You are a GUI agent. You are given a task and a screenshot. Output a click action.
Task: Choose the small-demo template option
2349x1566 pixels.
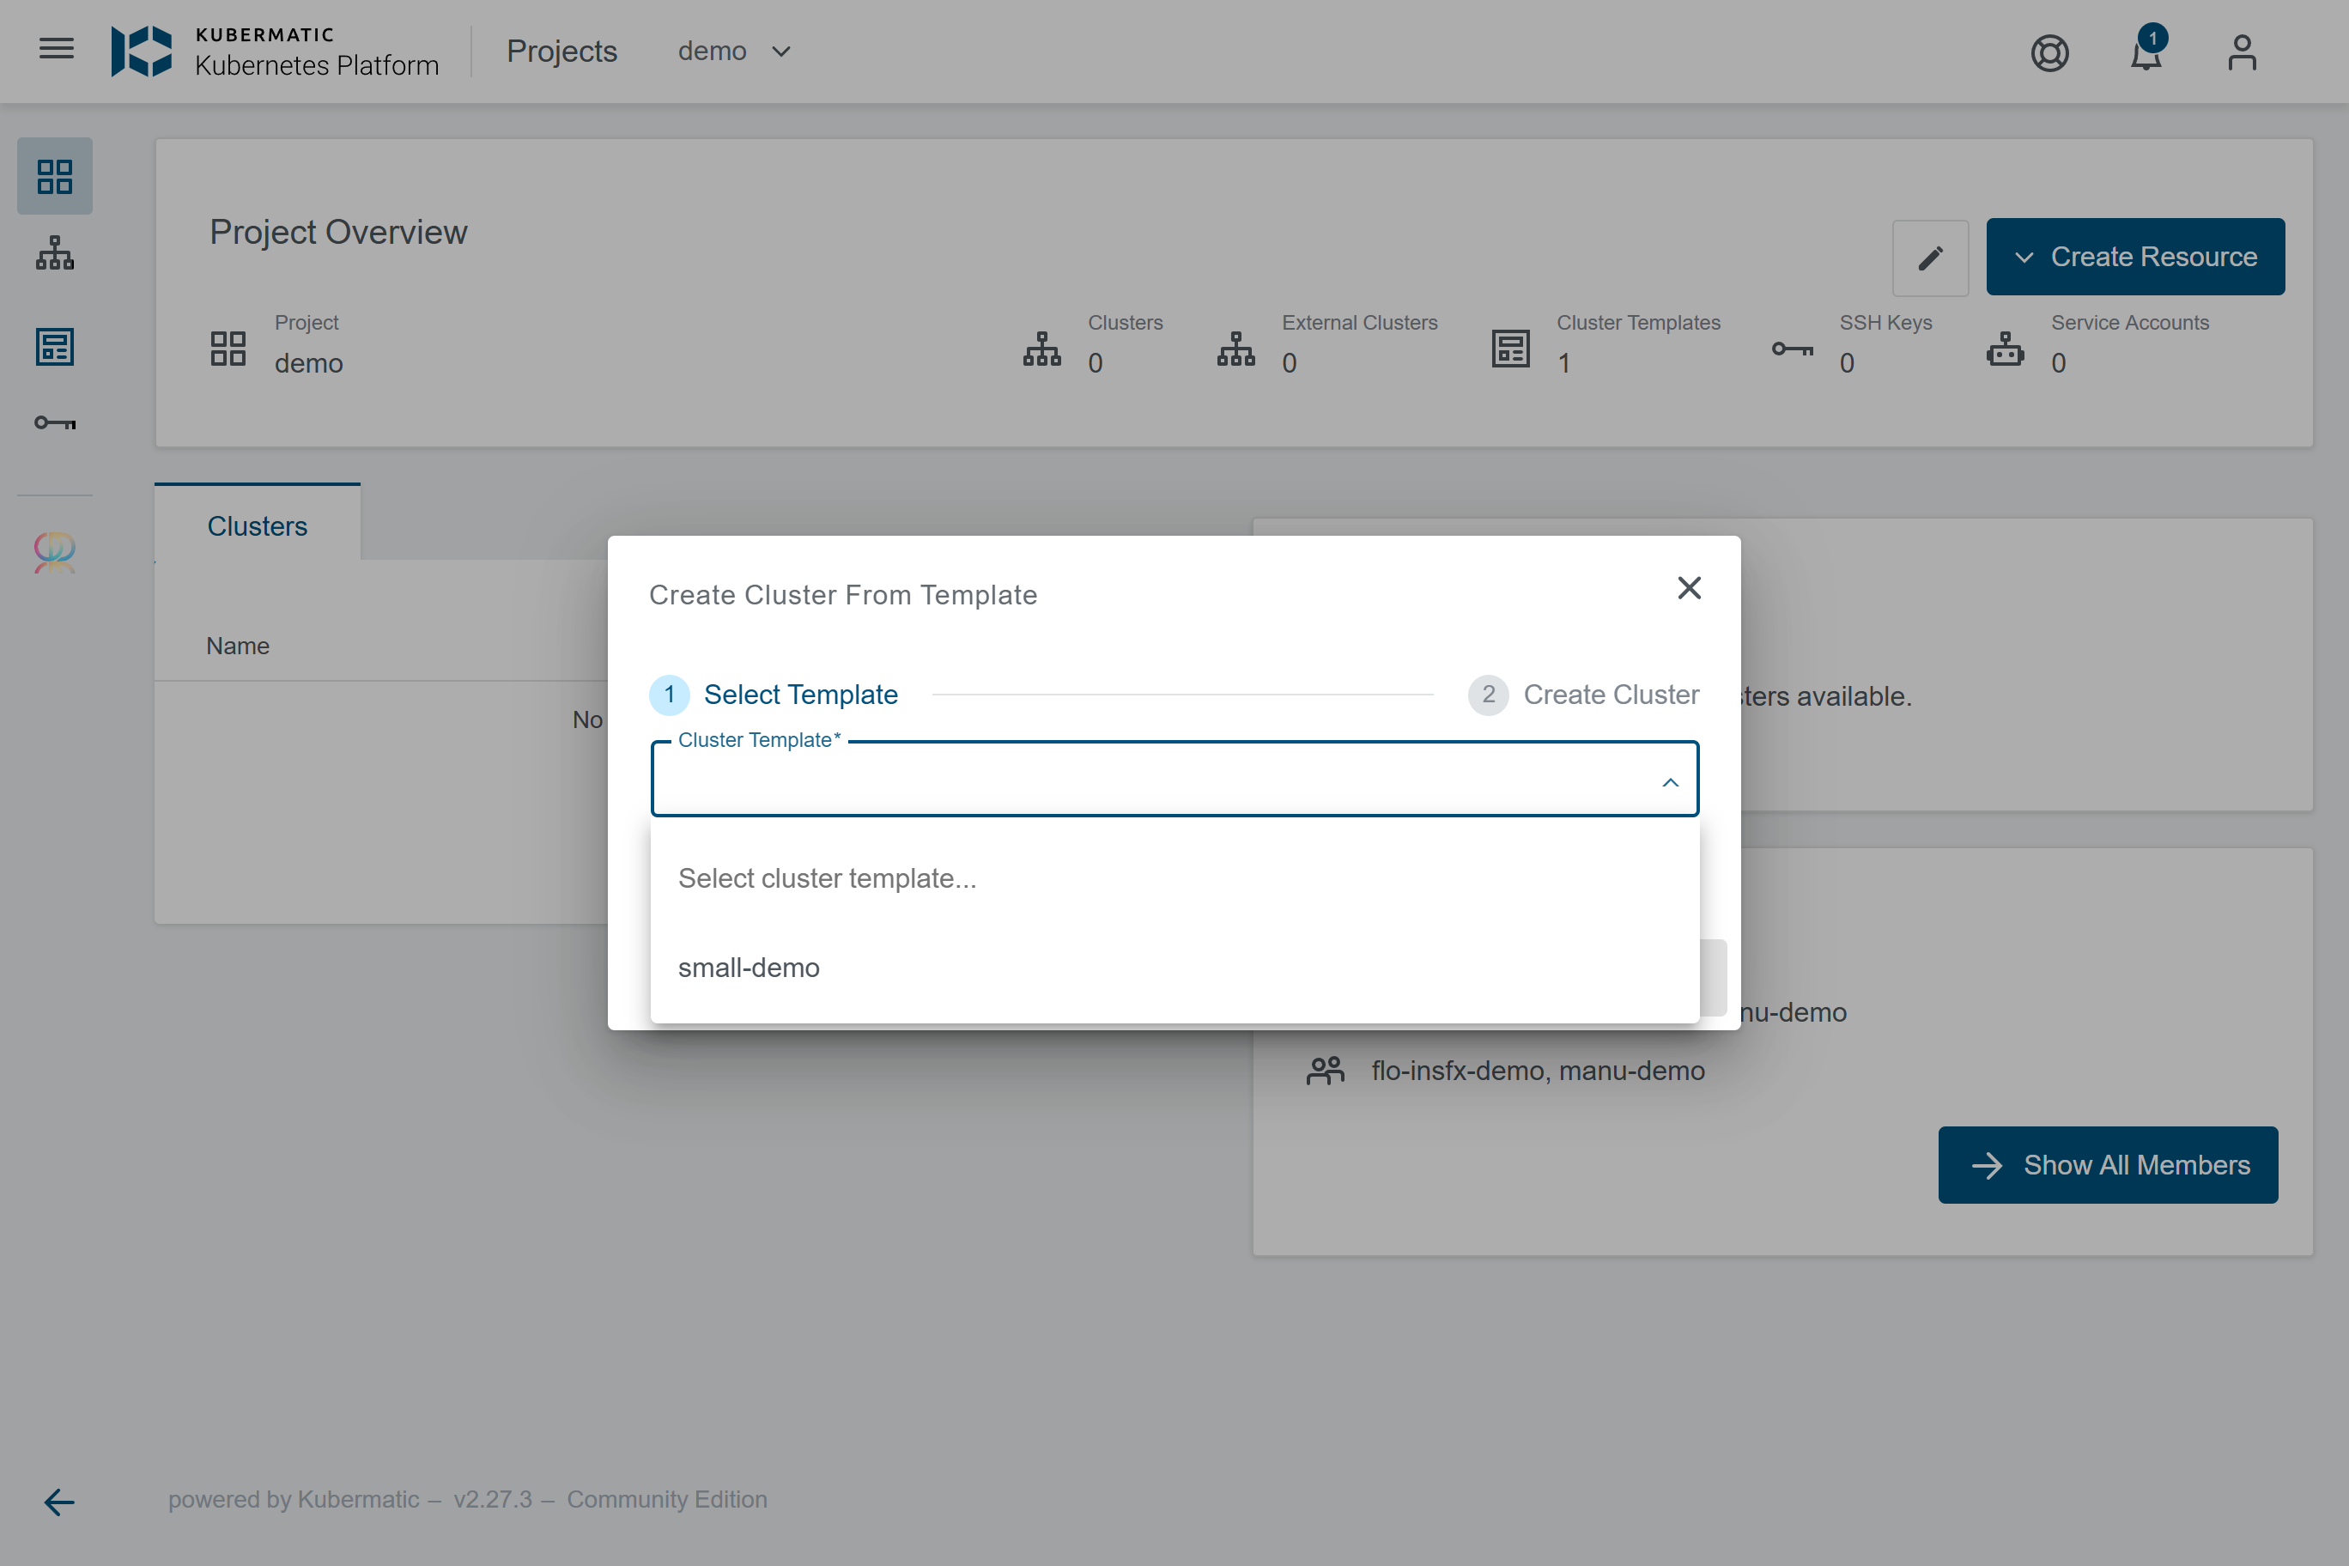point(749,967)
